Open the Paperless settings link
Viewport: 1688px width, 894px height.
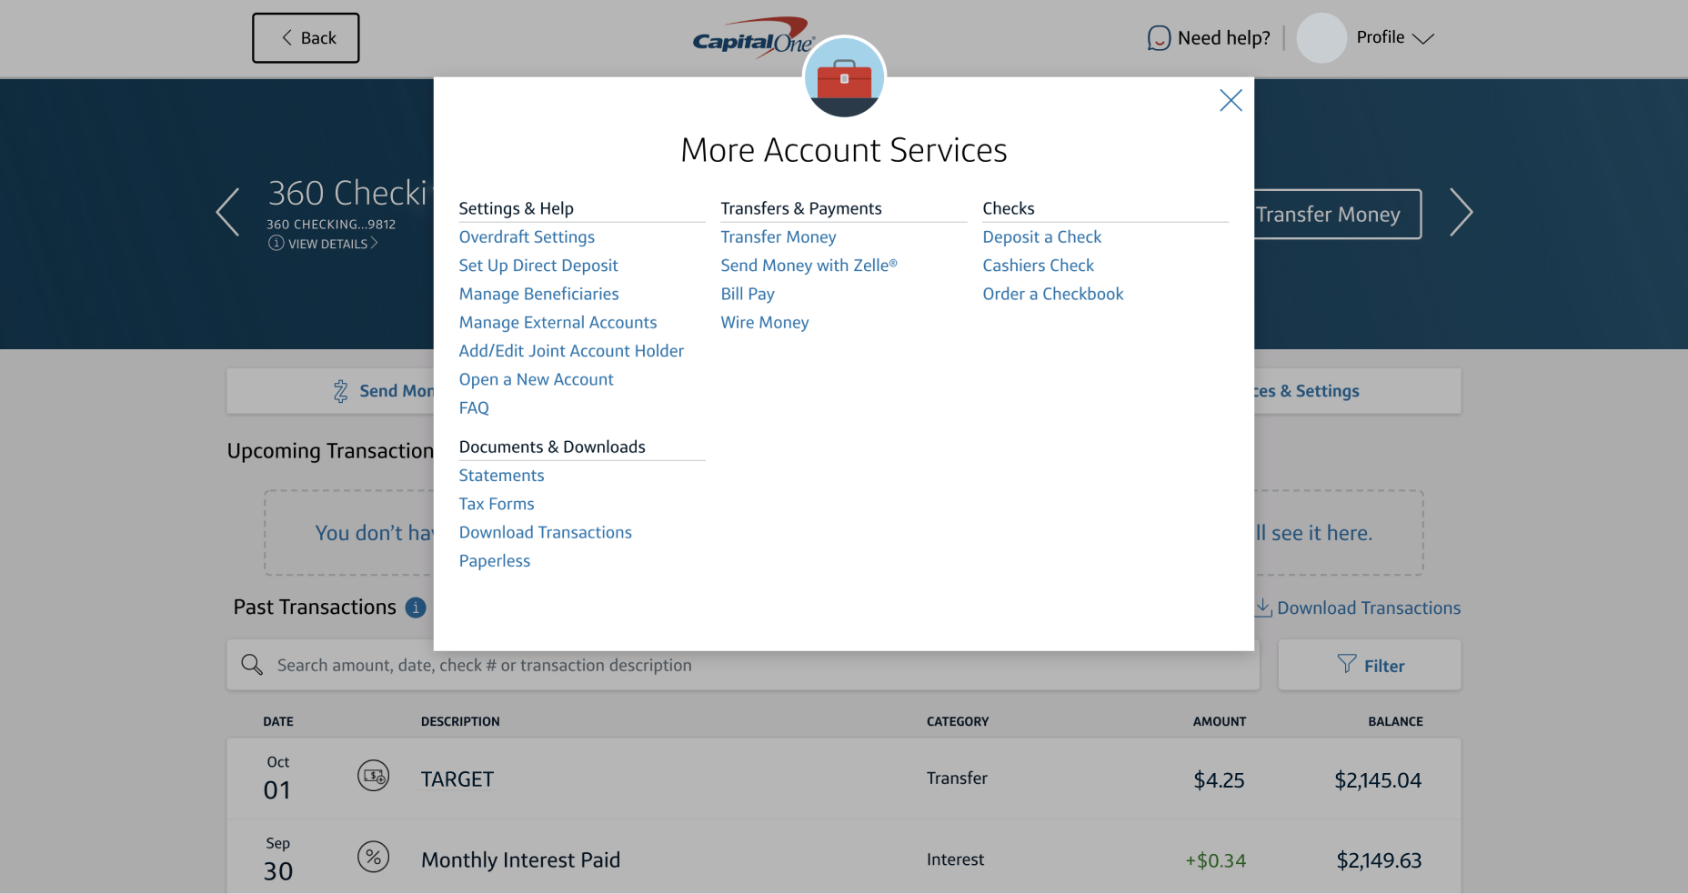[x=494, y=560]
